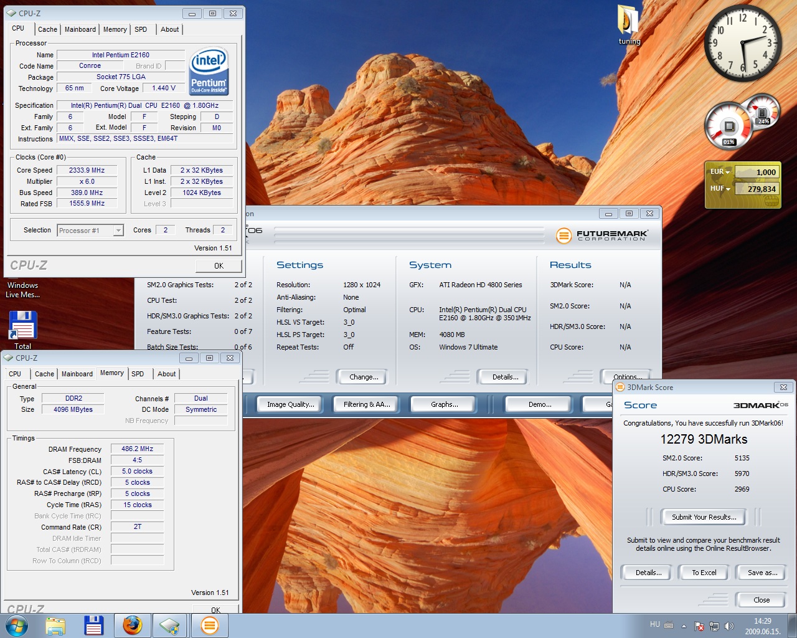This screenshot has width=797, height=638.
Task: Click Details... under 3DMark06 System
Action: [x=505, y=377]
